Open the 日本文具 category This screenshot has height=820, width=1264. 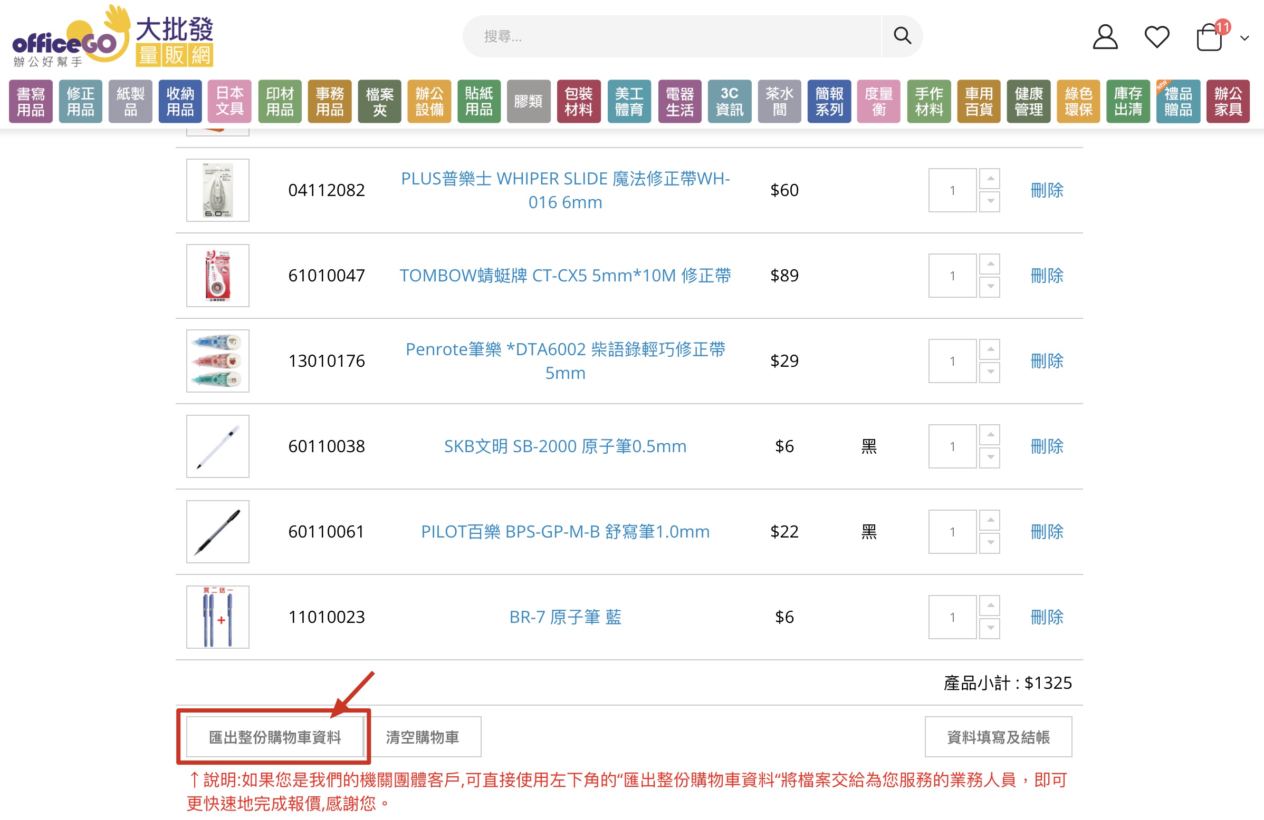coord(230,101)
